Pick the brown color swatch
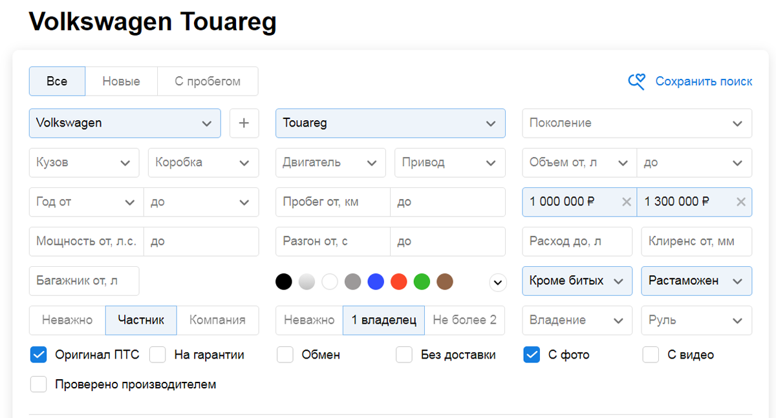Screen dimensions: 776x418 pyautogui.click(x=445, y=282)
